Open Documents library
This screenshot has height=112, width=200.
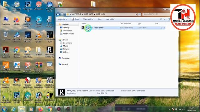(67, 43)
